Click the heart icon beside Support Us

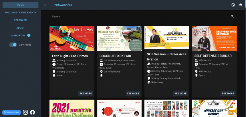(29, 36)
